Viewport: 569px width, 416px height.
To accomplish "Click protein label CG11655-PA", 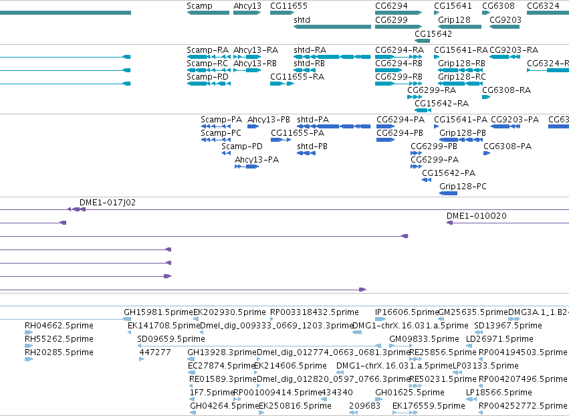I will coord(297,133).
